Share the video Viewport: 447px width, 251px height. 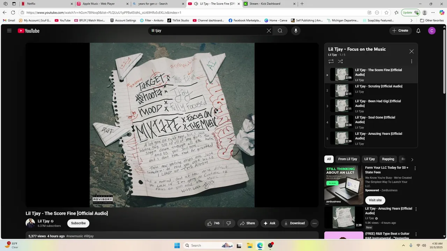[248, 223]
